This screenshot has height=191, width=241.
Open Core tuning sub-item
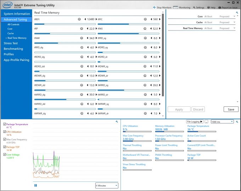click(10, 29)
